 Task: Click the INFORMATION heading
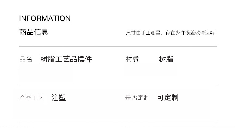click(45, 18)
